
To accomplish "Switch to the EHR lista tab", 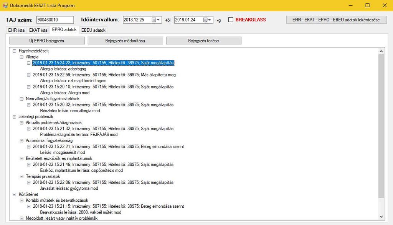I will pos(16,30).
